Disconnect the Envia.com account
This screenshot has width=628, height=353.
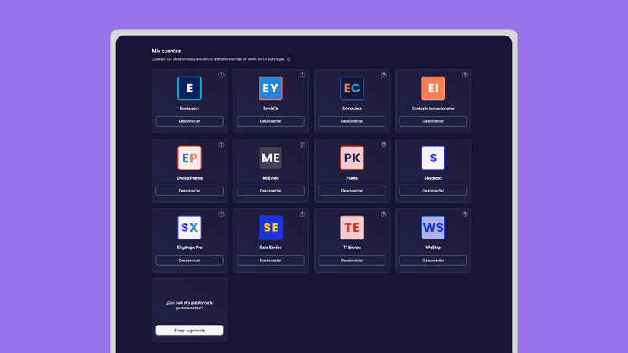pyautogui.click(x=190, y=121)
